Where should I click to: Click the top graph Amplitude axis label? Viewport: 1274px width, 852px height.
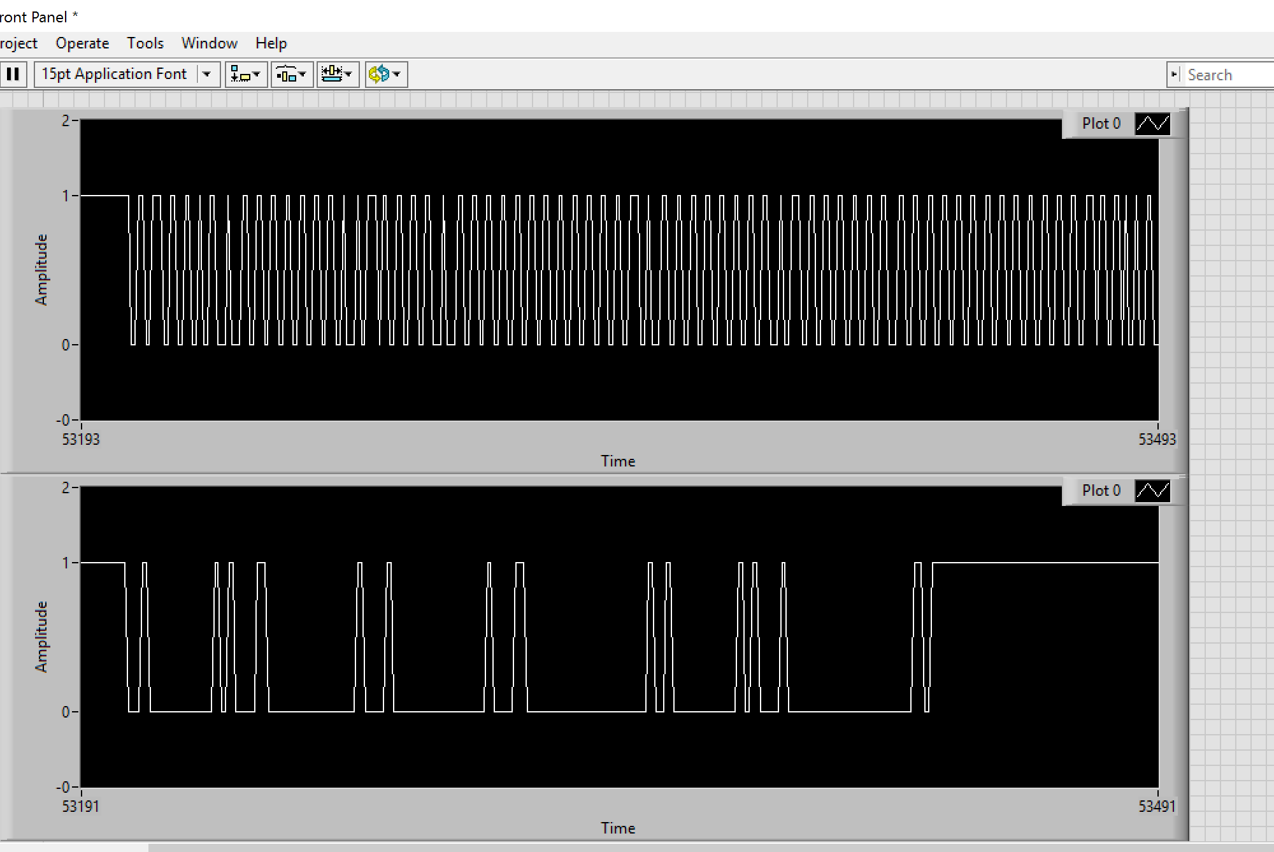(41, 270)
